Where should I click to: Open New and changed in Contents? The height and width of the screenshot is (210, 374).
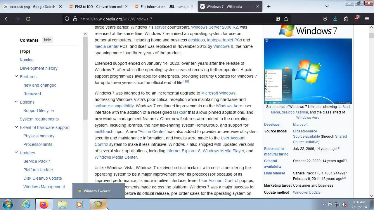point(40,85)
